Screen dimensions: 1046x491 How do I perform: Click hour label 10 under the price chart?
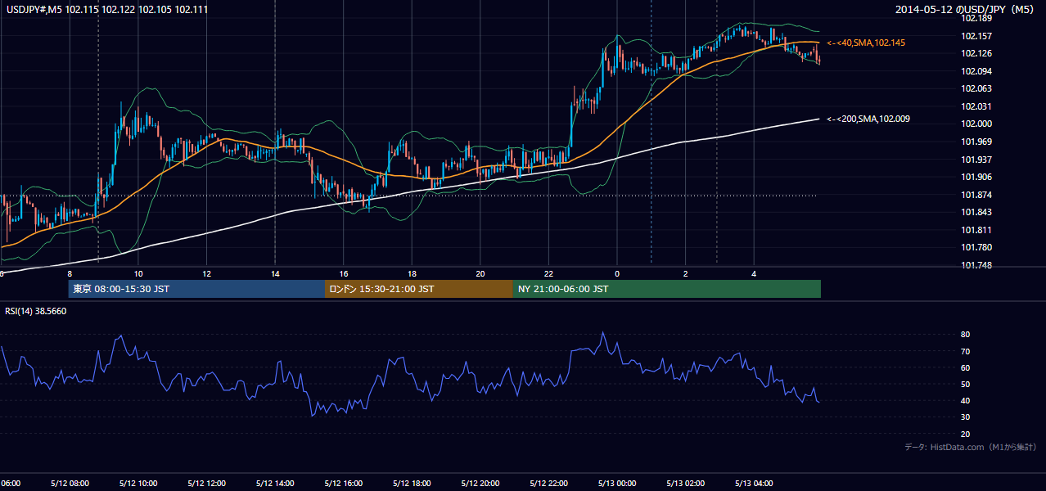click(x=138, y=273)
